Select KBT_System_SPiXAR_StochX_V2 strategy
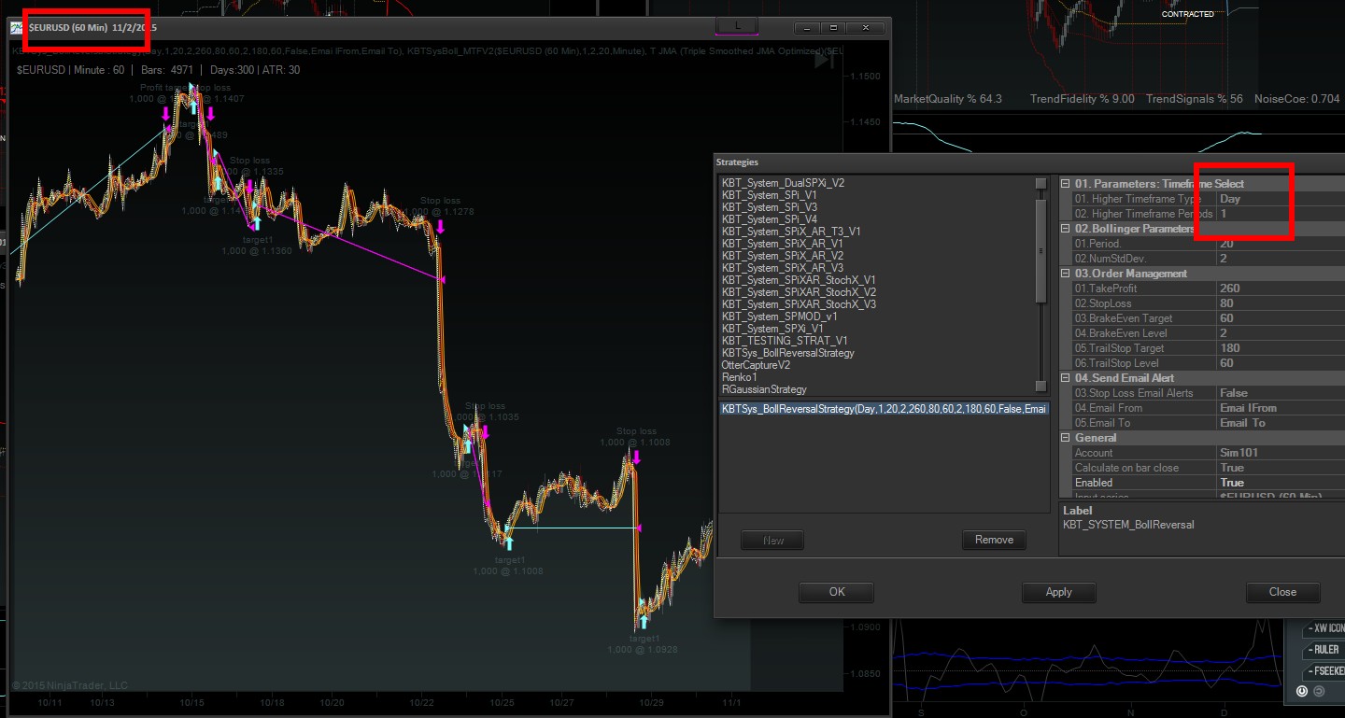The width and height of the screenshot is (1345, 718). 799,292
